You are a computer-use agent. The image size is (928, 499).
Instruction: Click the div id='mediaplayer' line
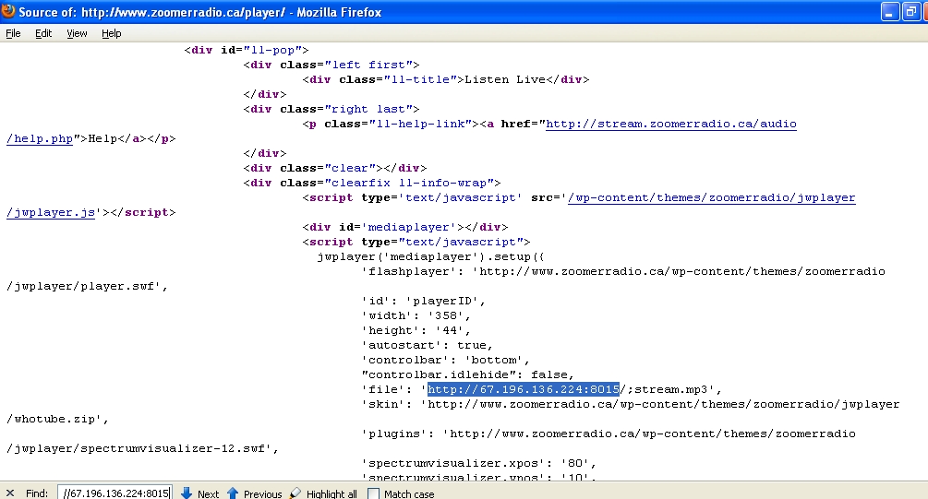point(405,227)
